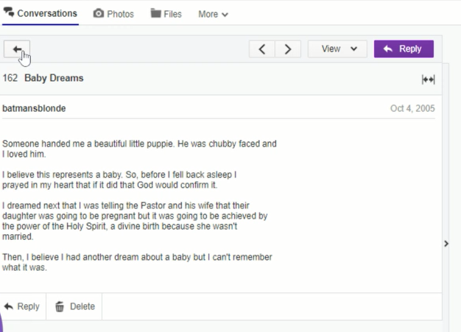Screen dimensions: 461x332
Task: Delete this message with the trash button
Action: [74, 306]
